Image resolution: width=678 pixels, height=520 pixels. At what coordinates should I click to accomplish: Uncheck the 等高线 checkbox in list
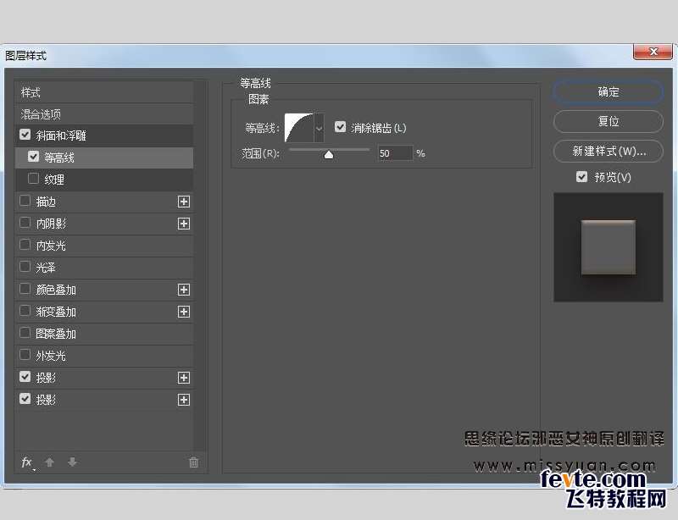33,156
